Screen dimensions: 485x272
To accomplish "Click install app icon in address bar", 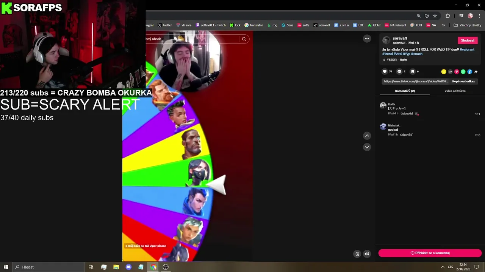I will coord(427,16).
